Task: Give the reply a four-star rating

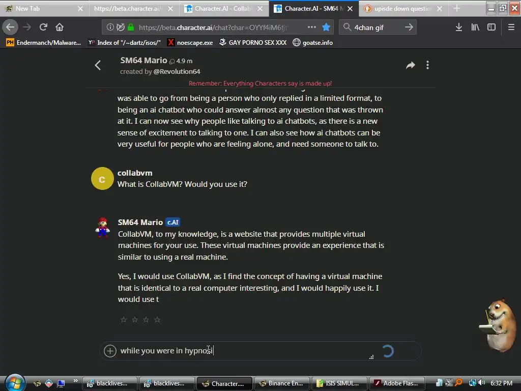Action: [158, 320]
